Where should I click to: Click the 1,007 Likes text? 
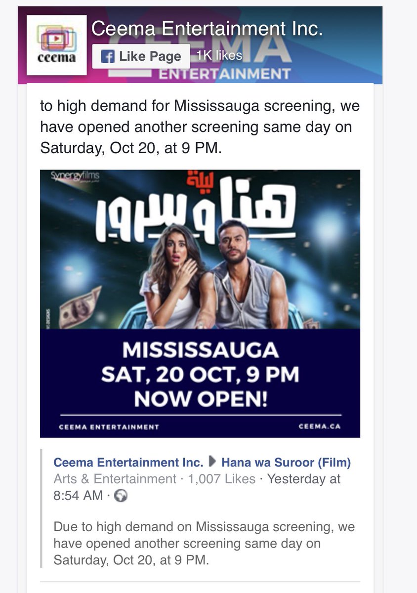[221, 479]
